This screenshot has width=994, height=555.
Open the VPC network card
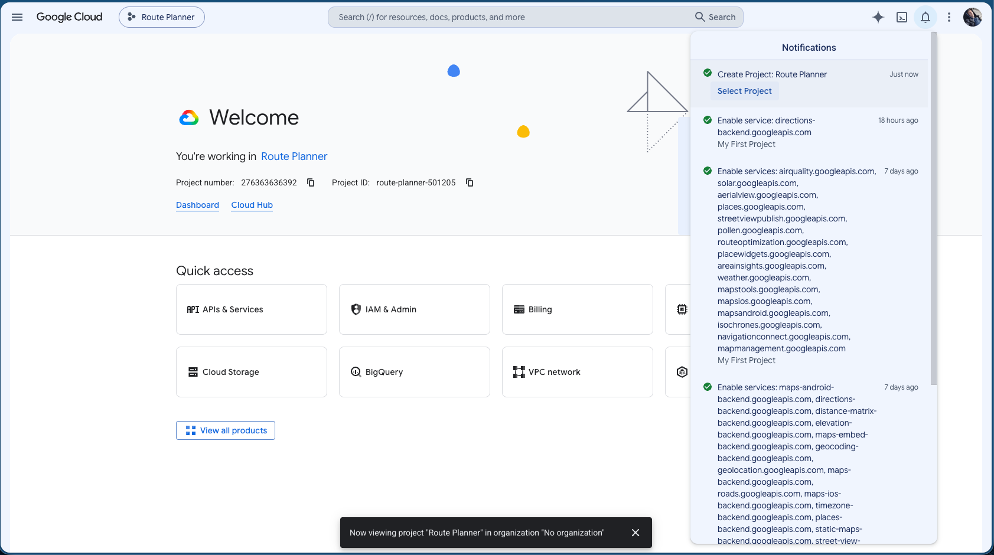click(578, 372)
